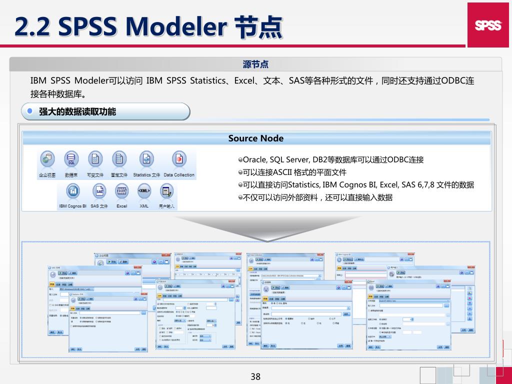Click the 'Source Node' header bar
512x384 pixels.
(x=256, y=138)
